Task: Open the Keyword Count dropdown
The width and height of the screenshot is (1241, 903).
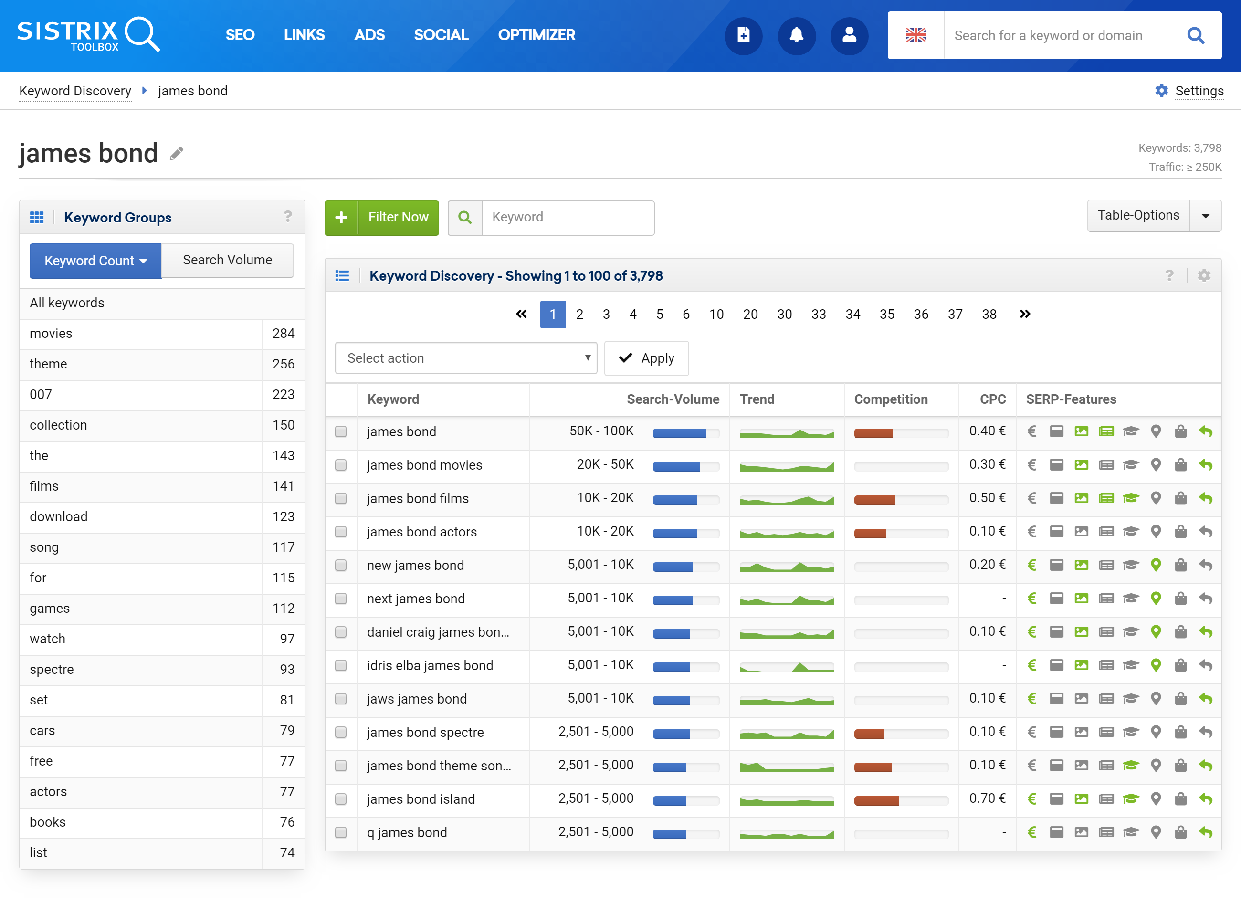Action: tap(96, 261)
